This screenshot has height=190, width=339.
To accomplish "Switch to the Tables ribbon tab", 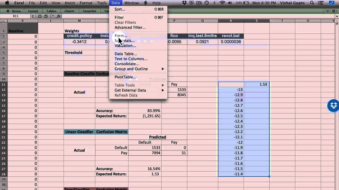I will pyautogui.click(x=51, y=11).
